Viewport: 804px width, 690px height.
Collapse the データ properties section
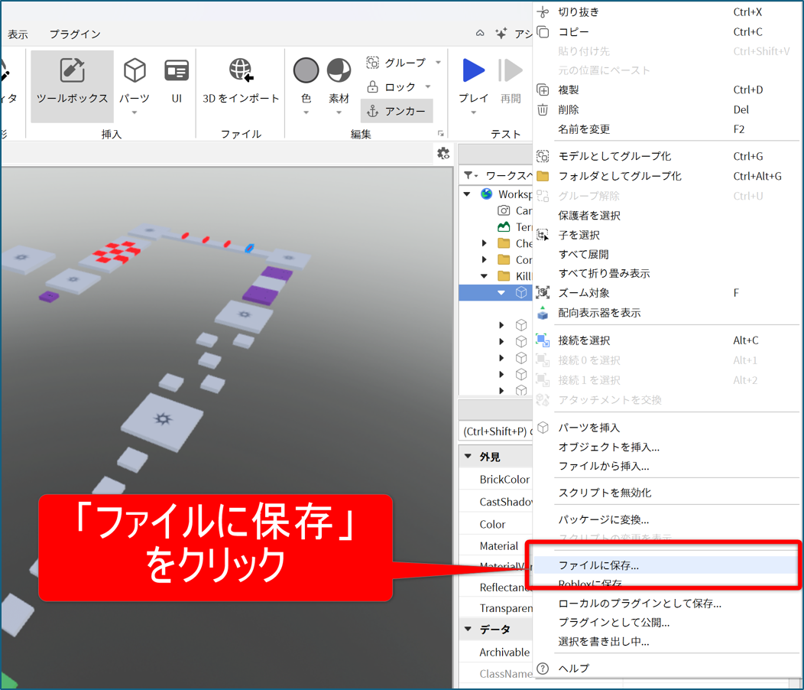(x=468, y=629)
